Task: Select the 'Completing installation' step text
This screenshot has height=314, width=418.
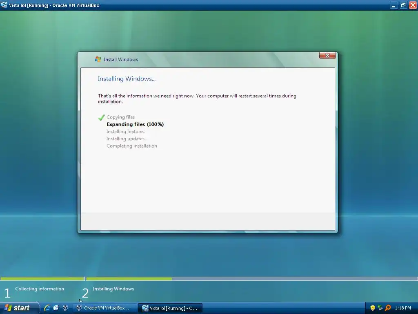Action: pos(132,146)
